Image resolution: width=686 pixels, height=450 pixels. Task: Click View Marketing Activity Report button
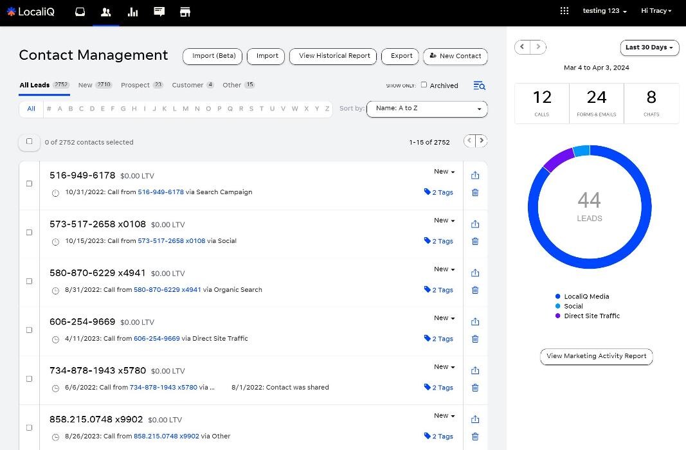pos(596,356)
